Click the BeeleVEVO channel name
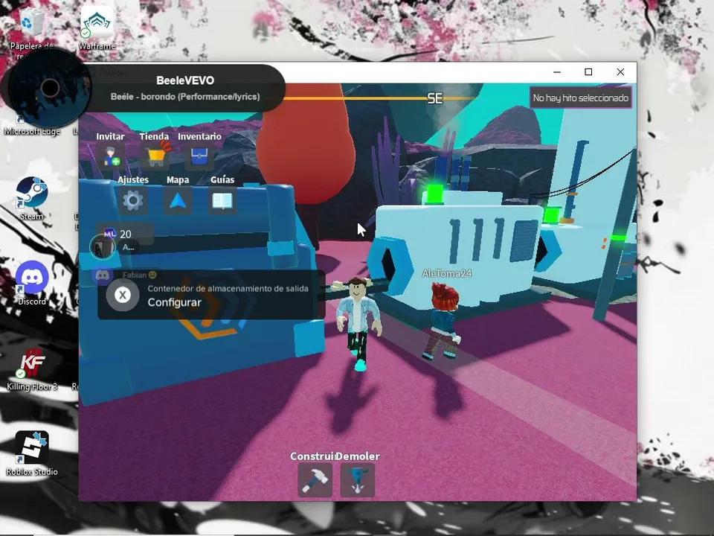This screenshot has height=536, width=714. tap(185, 80)
